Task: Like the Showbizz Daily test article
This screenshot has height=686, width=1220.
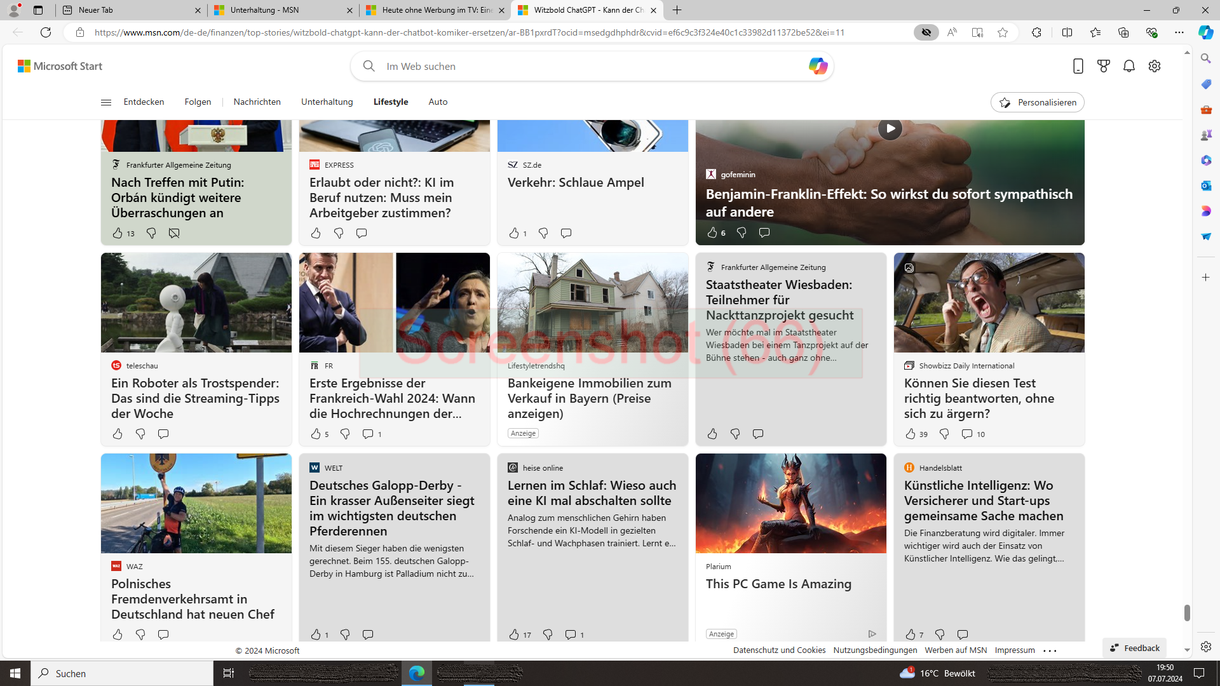Action: click(910, 434)
